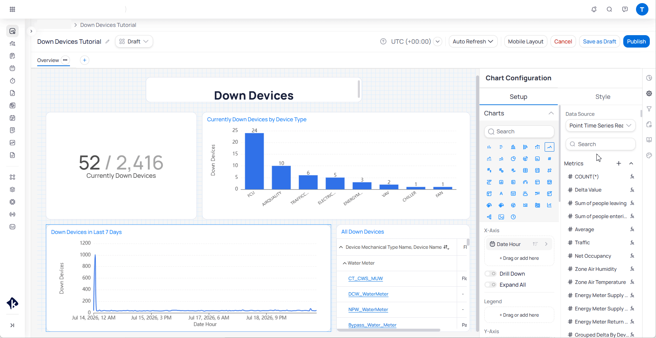Click the dashboard canvas vertical scrollbar
The image size is (656, 338).
477,203
